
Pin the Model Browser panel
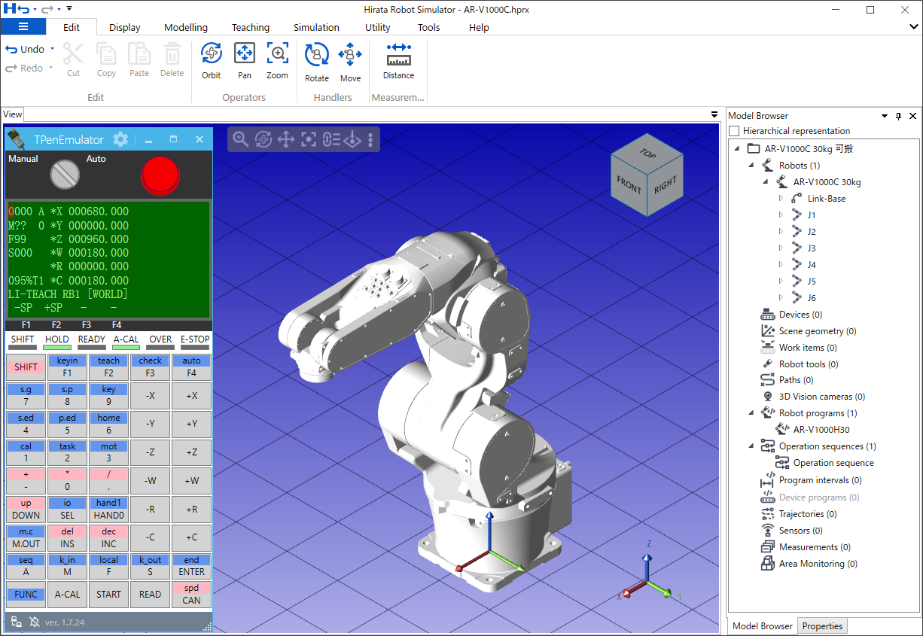click(x=898, y=116)
